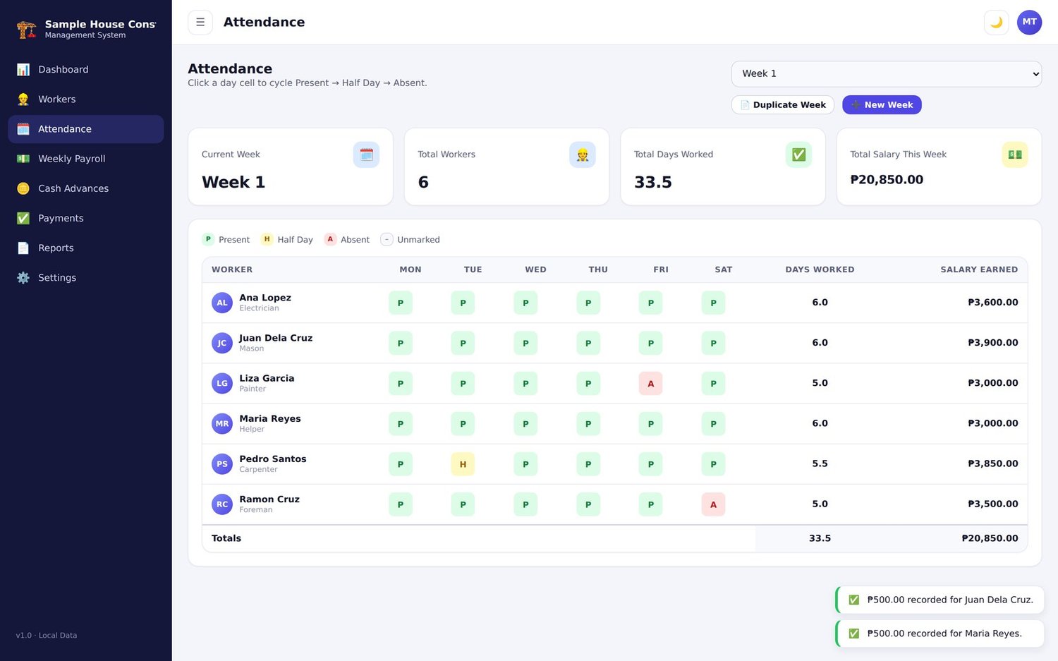Open the MT user avatar
The height and width of the screenshot is (661, 1058).
click(x=1029, y=22)
